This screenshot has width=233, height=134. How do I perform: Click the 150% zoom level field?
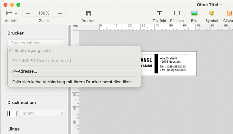[x=44, y=13]
